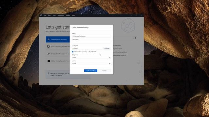Click the ProTip lightbulb icon
Image resolution: width=209 pixels, height=117 pixels.
coord(49,73)
